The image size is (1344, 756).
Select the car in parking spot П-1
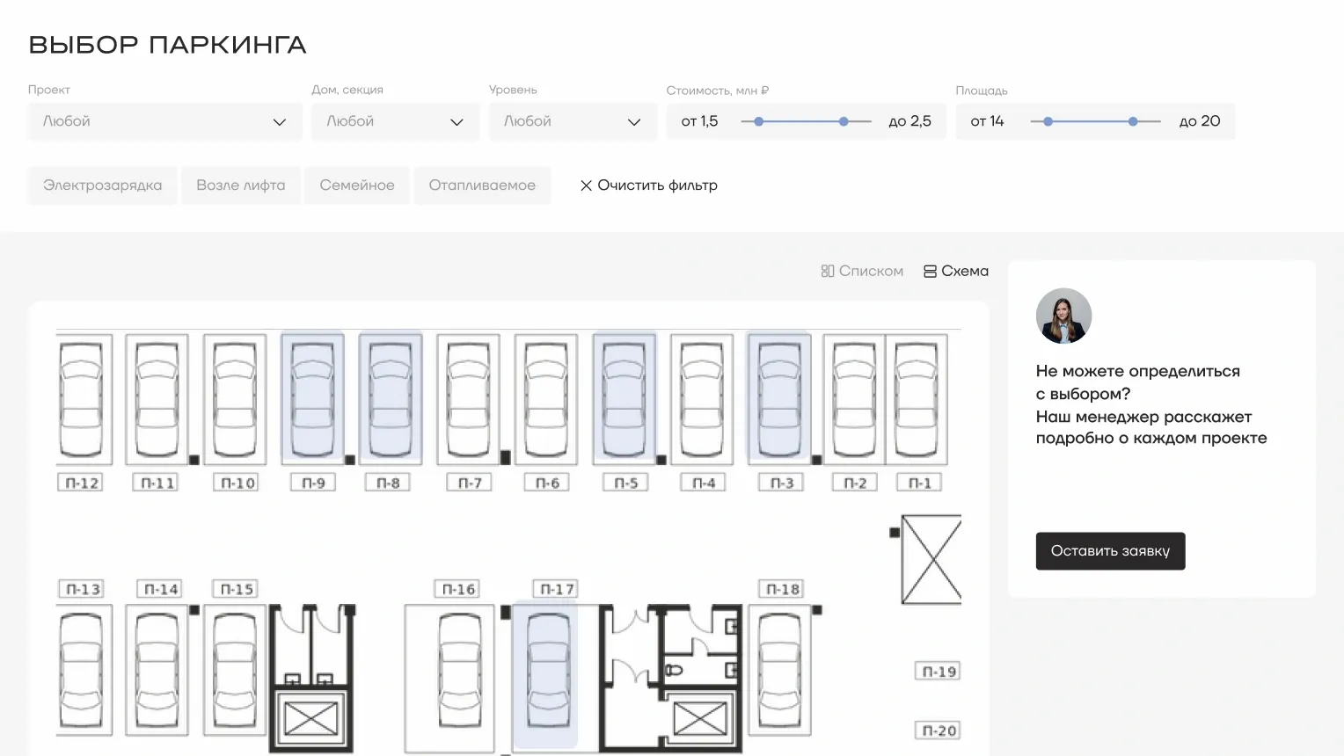click(x=917, y=399)
